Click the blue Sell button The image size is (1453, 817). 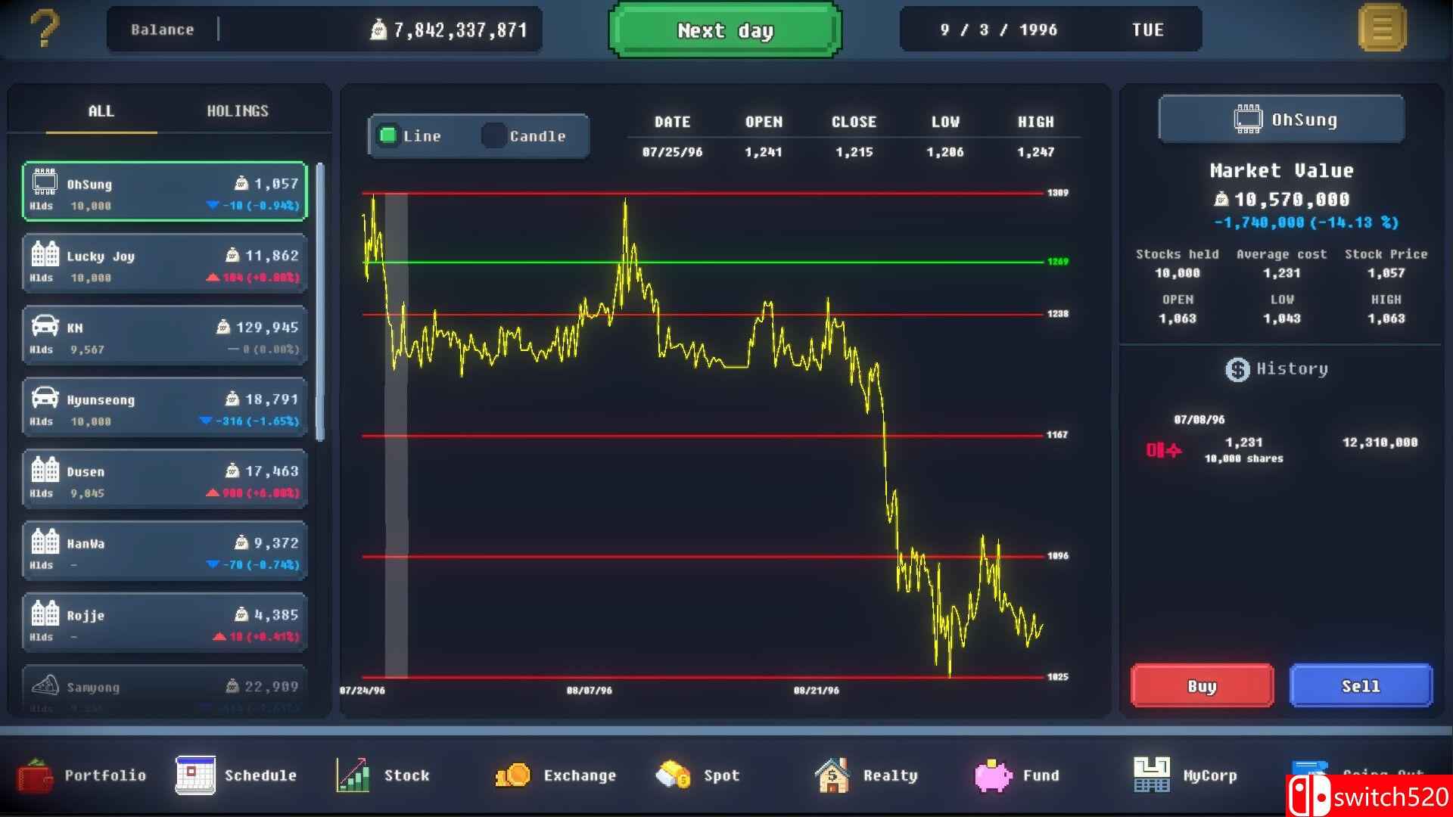[x=1360, y=686]
